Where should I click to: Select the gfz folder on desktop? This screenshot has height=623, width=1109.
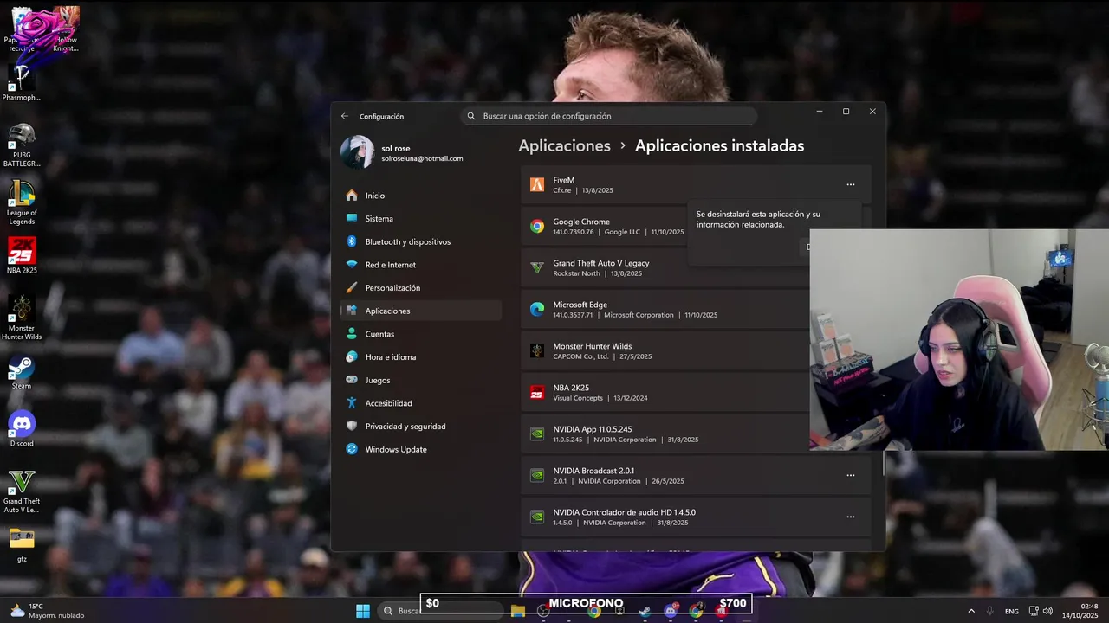(22, 545)
